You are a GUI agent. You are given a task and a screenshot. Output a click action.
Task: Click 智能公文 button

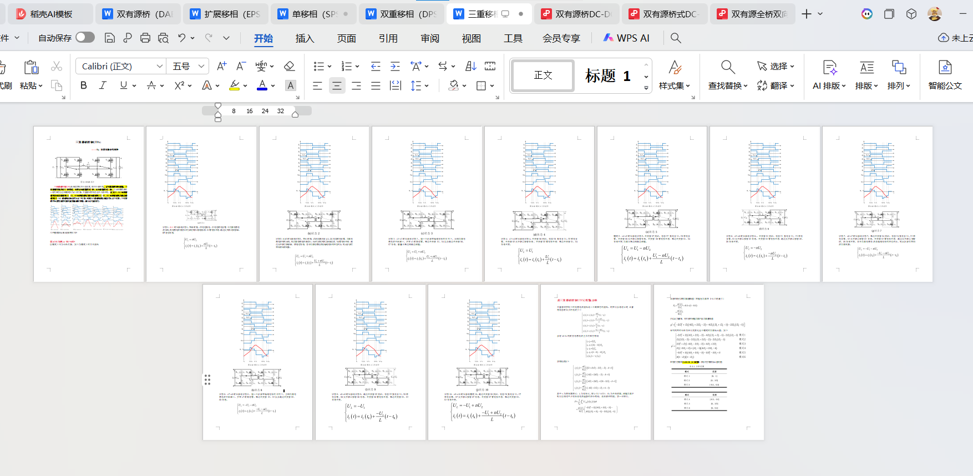945,75
